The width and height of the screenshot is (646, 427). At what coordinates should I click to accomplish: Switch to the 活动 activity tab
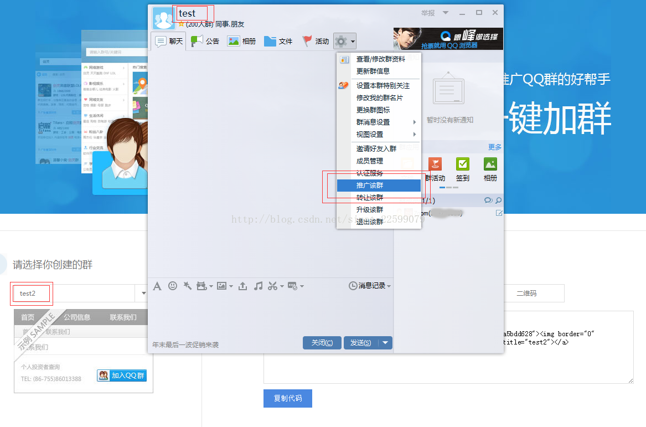click(315, 41)
